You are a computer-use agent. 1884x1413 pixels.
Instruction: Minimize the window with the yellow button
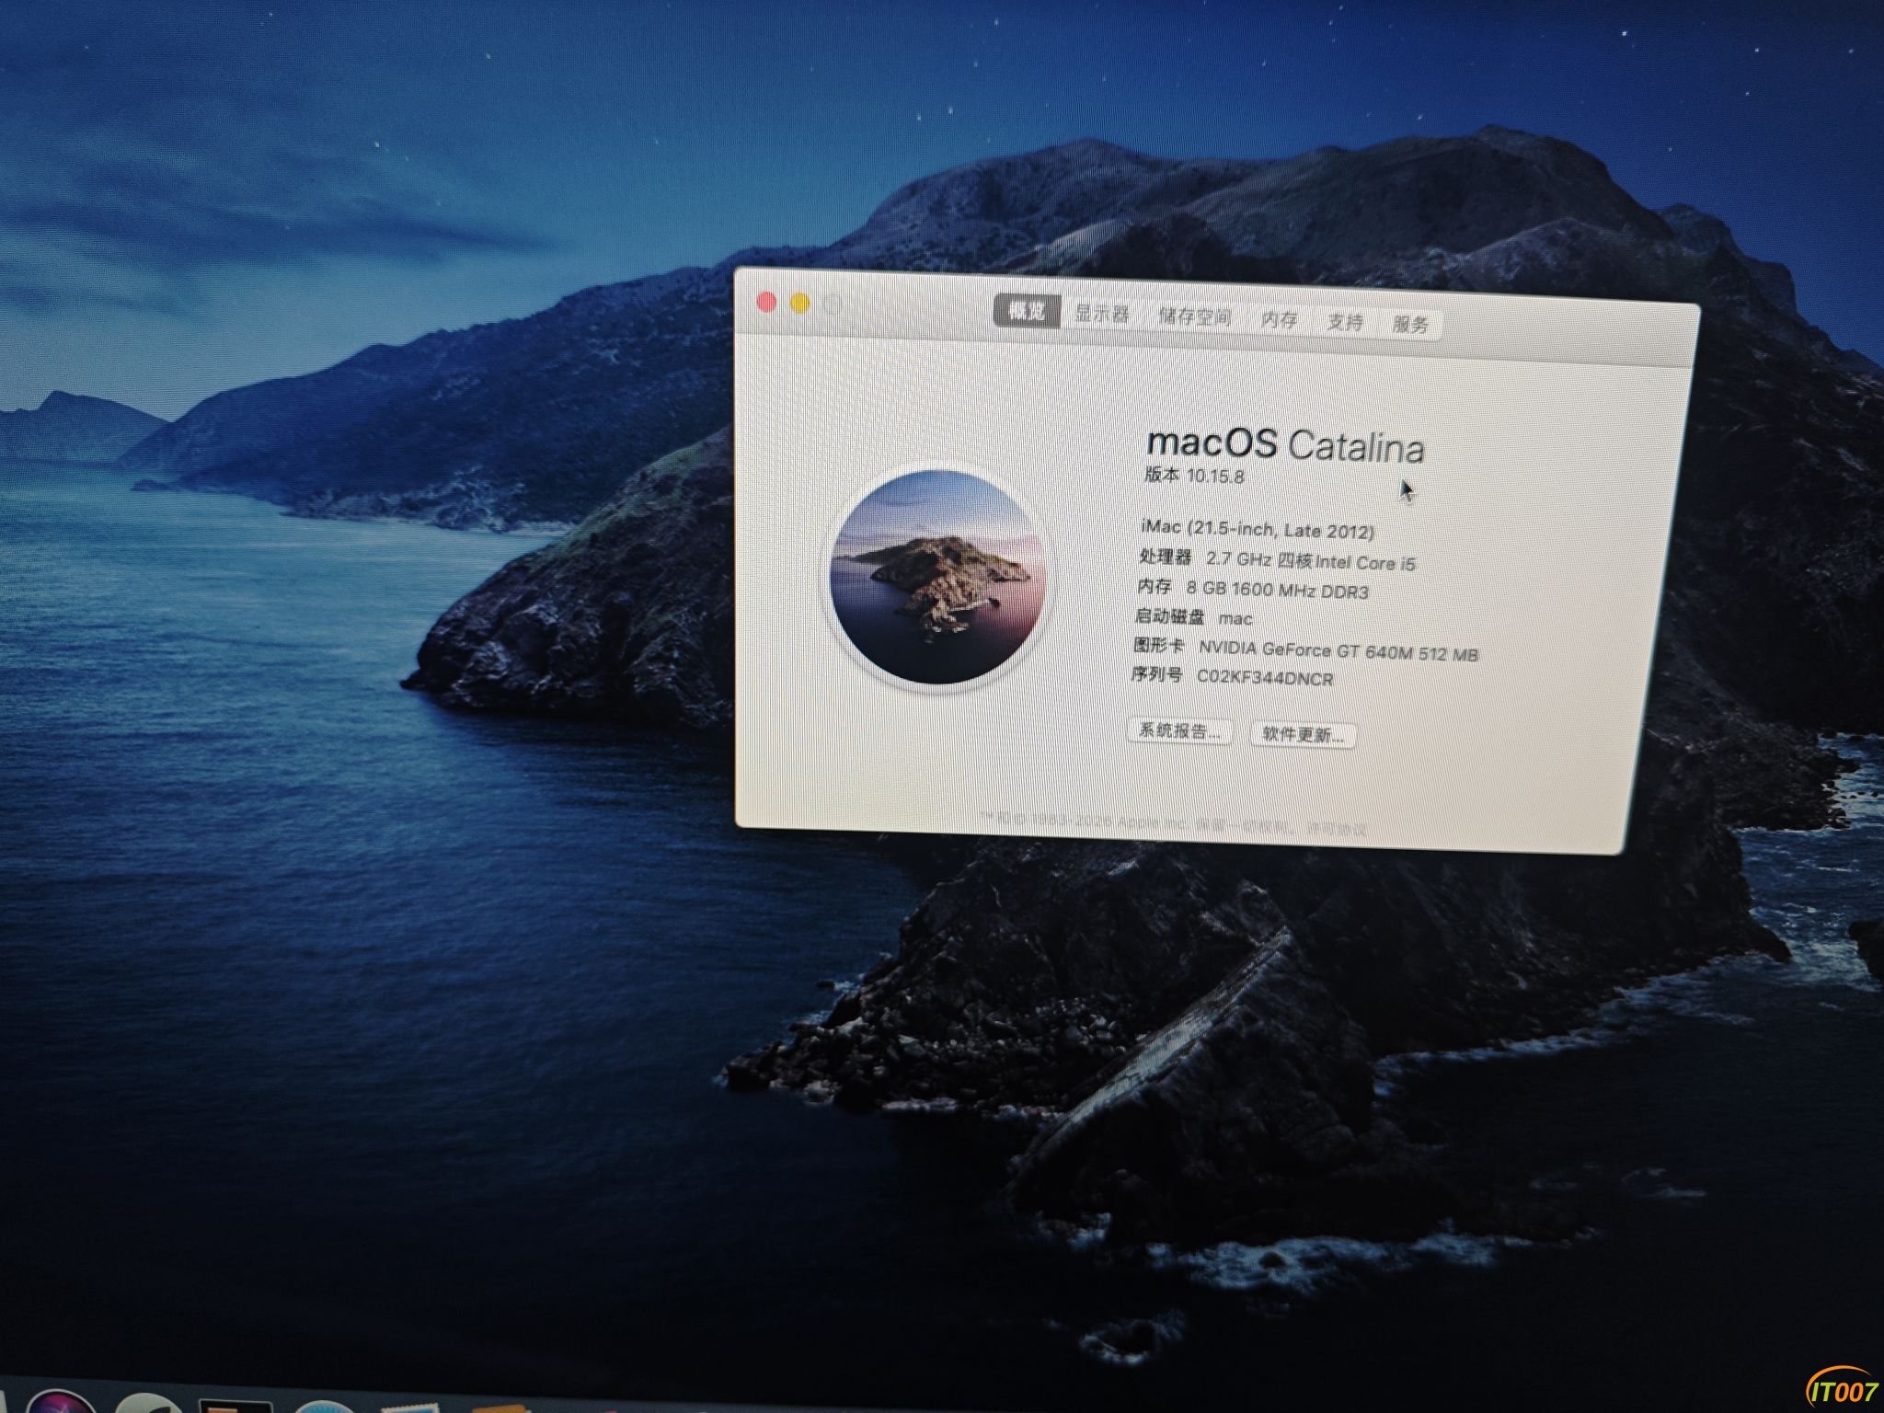pos(799,303)
